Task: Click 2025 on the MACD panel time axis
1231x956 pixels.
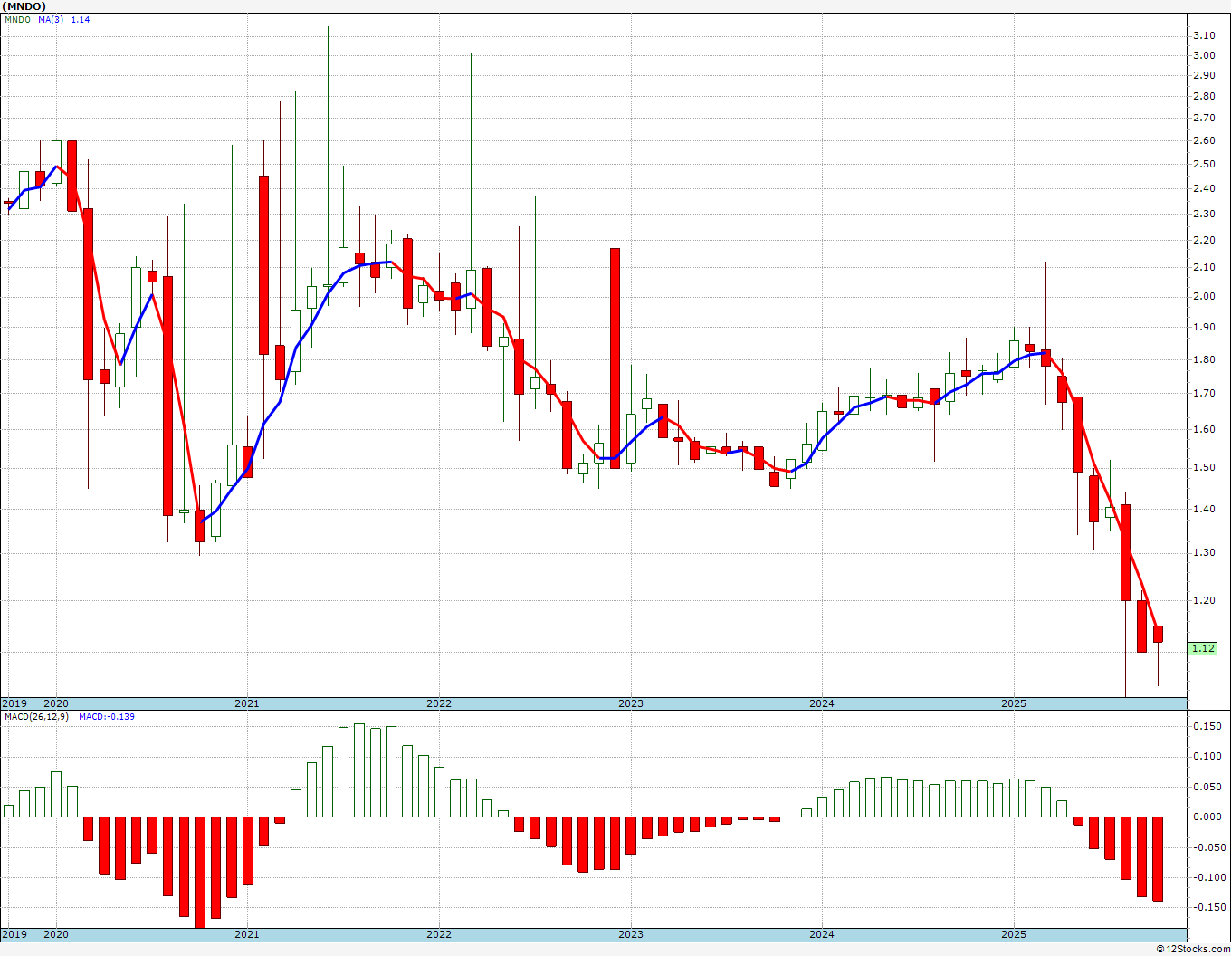Action: point(1014,934)
